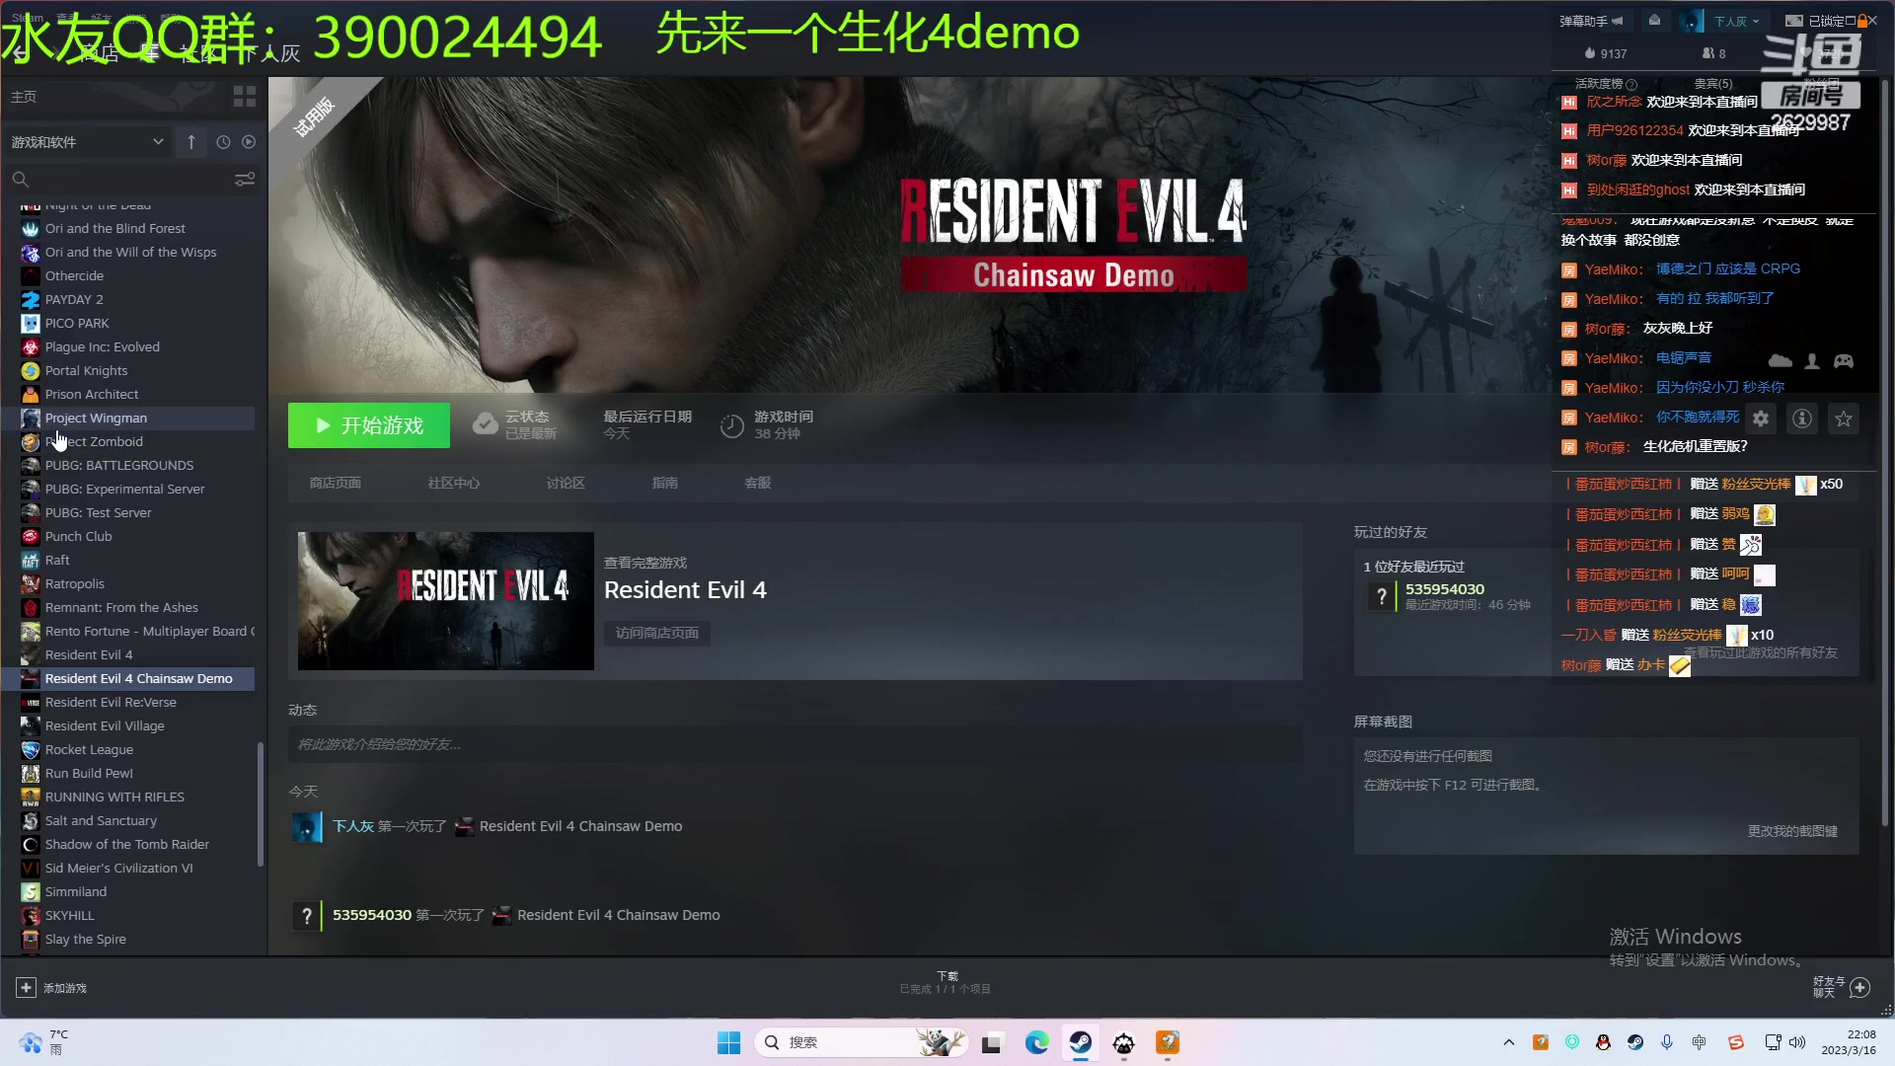Open the 讨论 tab on the game page
The image size is (1895, 1066).
(x=565, y=483)
